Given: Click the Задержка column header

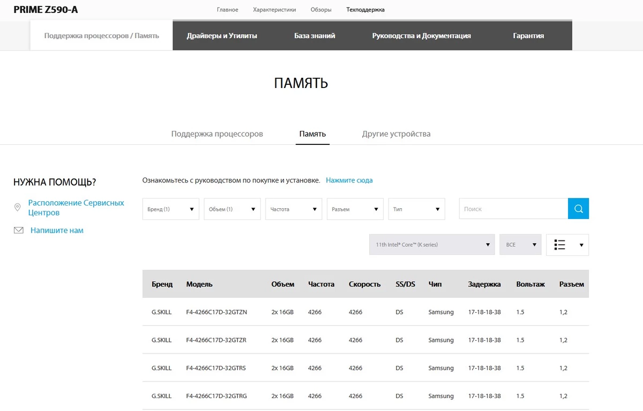Looking at the screenshot, I should [484, 284].
